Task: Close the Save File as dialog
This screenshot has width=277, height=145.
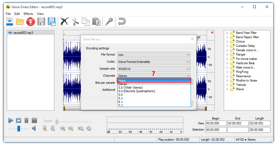Action: [192, 39]
